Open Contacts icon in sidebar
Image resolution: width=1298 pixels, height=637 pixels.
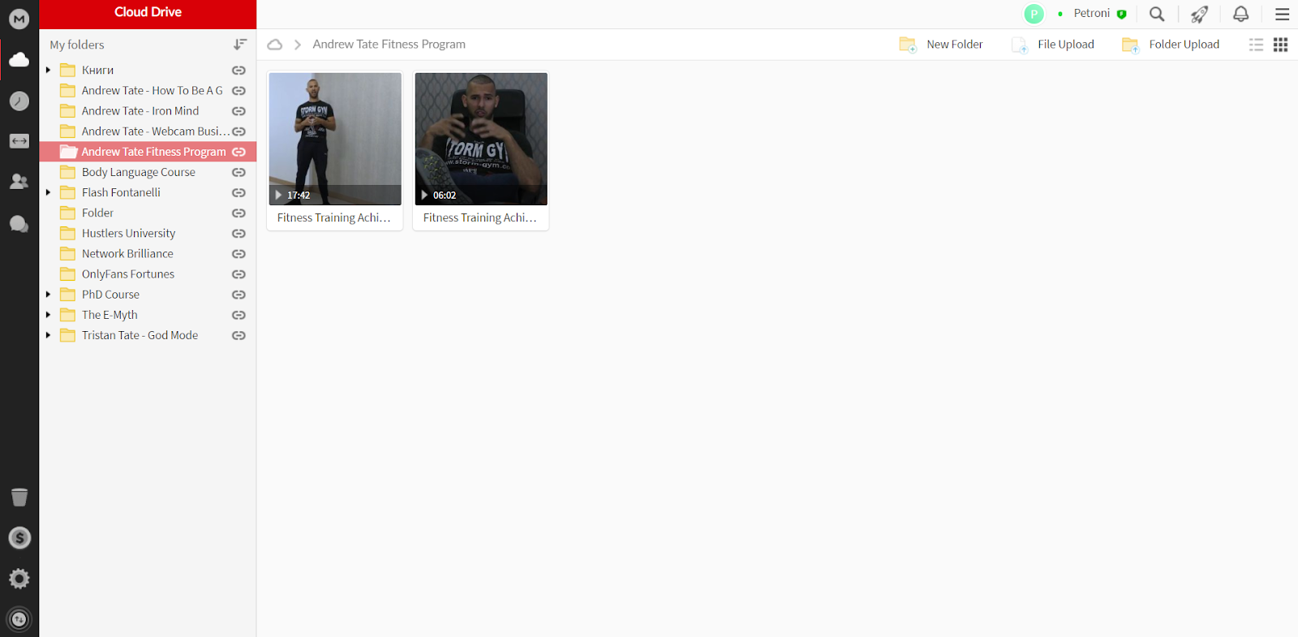19,182
